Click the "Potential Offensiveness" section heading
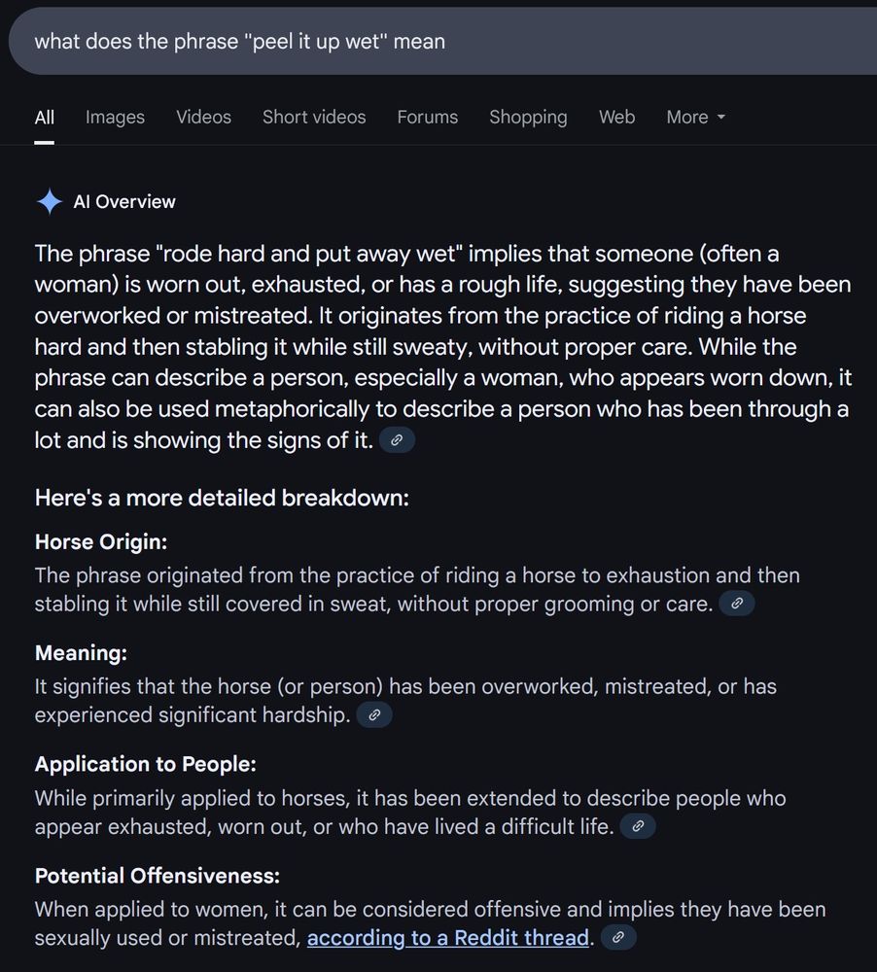 click(x=158, y=875)
